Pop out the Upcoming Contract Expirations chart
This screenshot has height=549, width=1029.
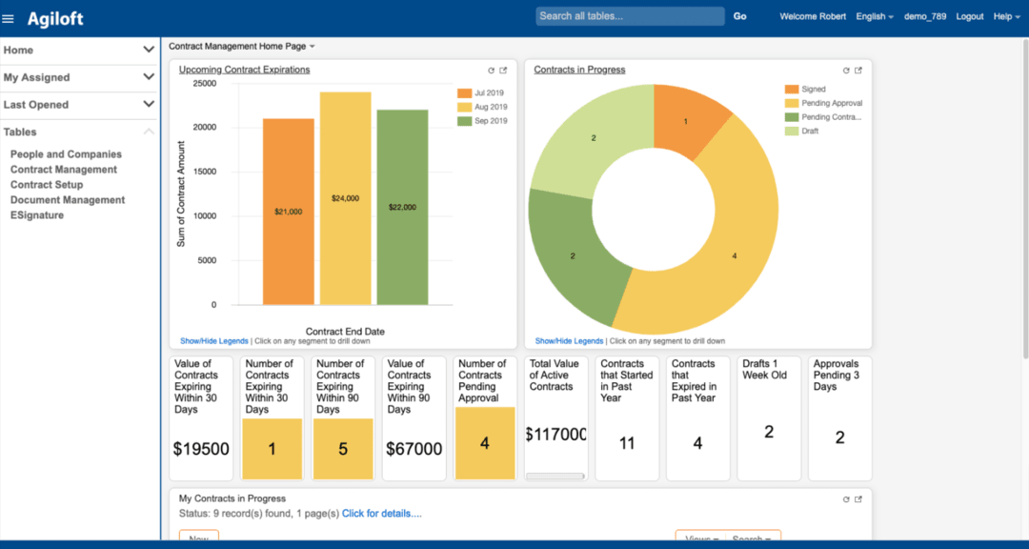503,71
